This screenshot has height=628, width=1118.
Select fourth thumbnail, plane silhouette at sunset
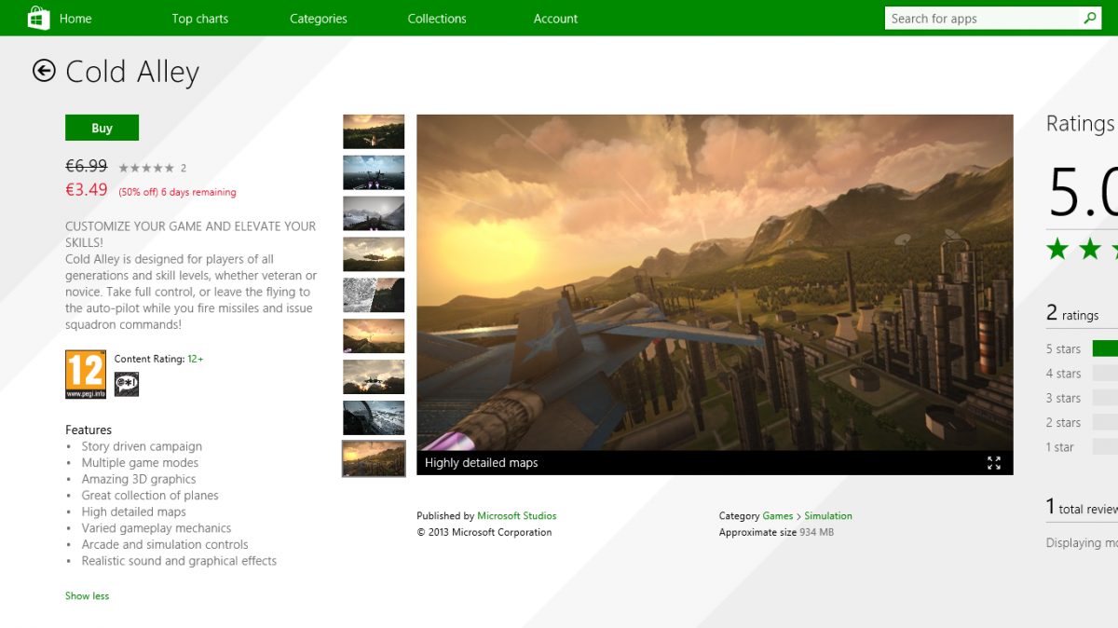[374, 254]
